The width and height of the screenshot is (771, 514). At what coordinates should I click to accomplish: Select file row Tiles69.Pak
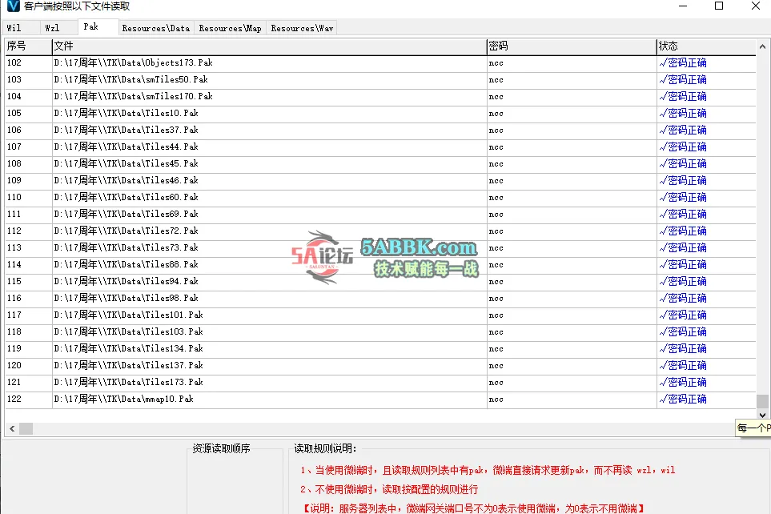380,214
